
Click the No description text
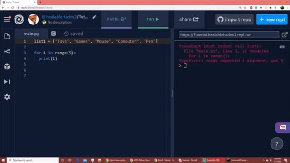(x=59, y=22)
